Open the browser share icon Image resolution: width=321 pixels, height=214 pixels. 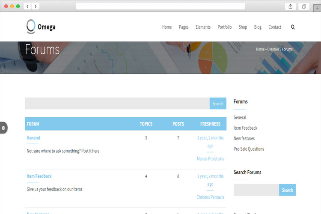pyautogui.click(x=290, y=6)
